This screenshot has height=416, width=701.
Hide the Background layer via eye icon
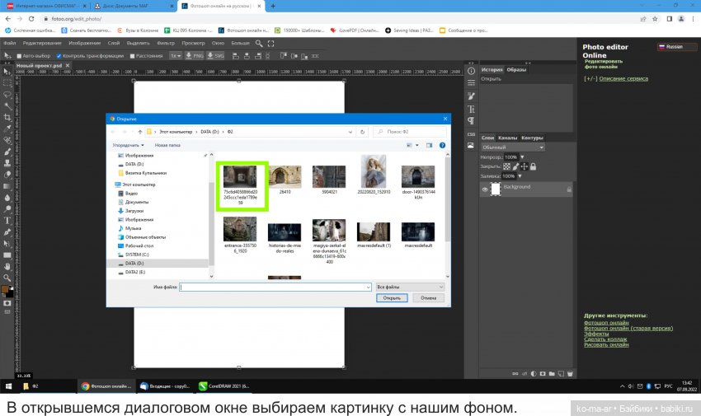485,189
